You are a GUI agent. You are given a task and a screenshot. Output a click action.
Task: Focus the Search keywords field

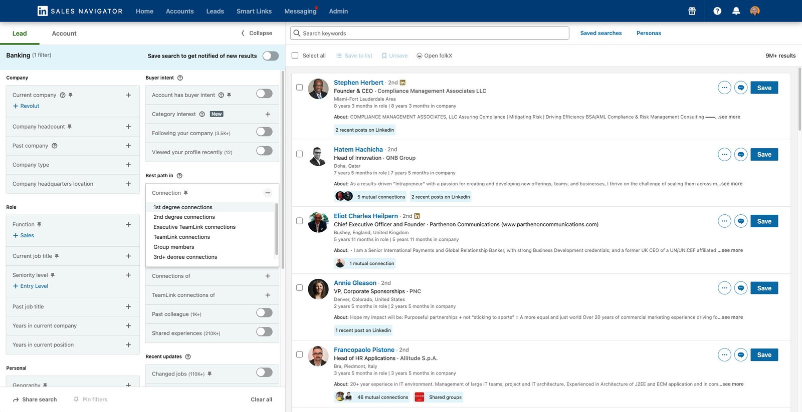pyautogui.click(x=430, y=33)
